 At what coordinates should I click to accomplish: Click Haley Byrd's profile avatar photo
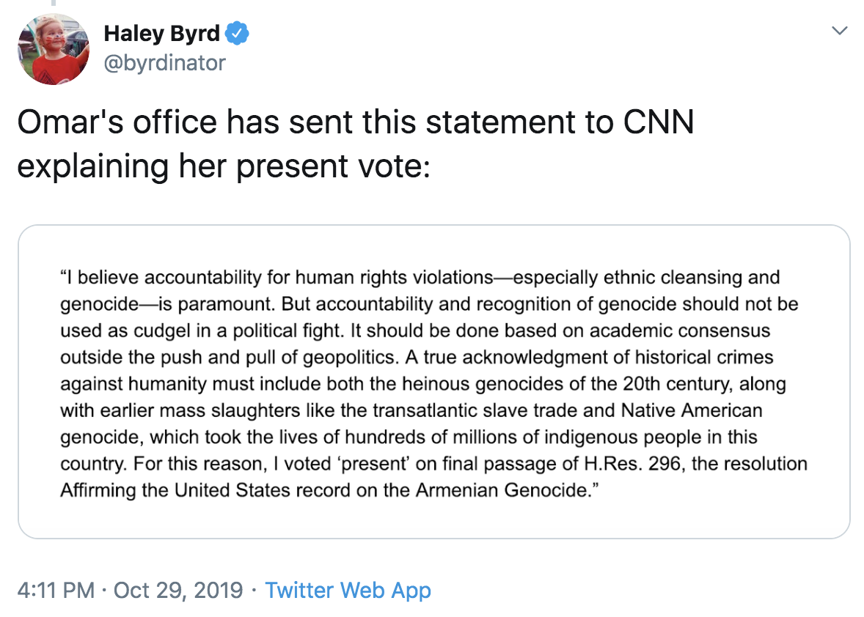53,48
